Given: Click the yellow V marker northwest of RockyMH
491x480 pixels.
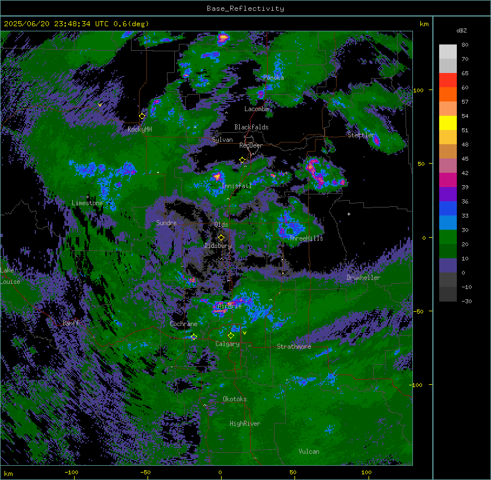Looking at the screenshot, I should click(100, 105).
